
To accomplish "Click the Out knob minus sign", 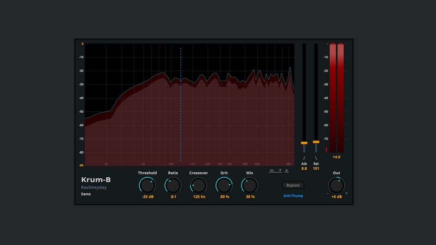I will [x=328, y=193].
